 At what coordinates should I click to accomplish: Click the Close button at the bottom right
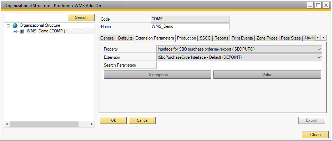coord(315,135)
